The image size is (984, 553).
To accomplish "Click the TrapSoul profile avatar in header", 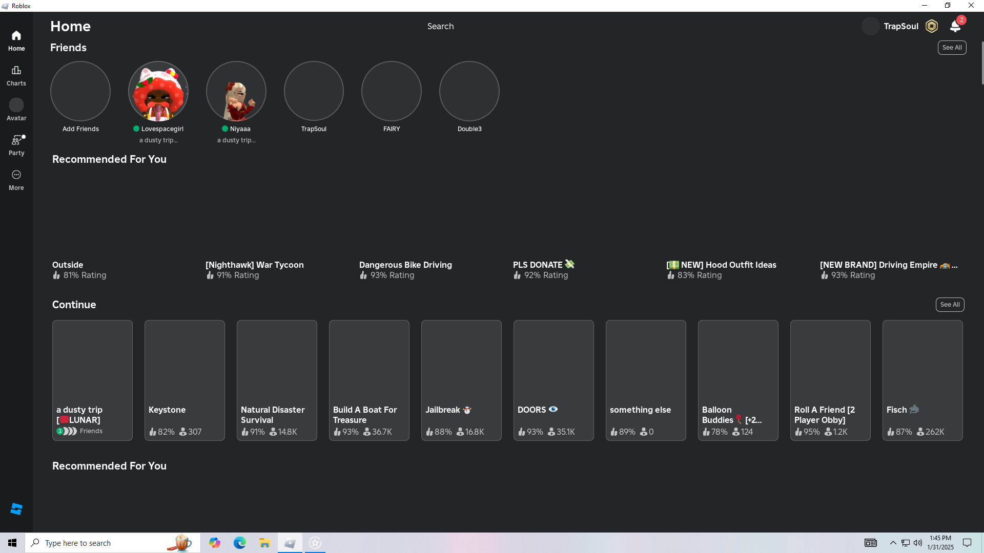I will (870, 26).
